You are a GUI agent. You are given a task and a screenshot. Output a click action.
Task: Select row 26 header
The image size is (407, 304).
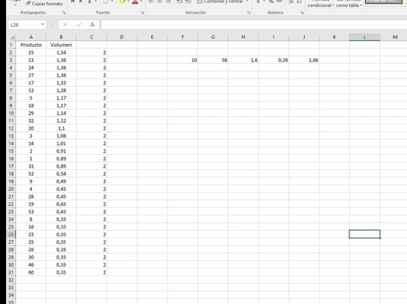[x=11, y=234]
